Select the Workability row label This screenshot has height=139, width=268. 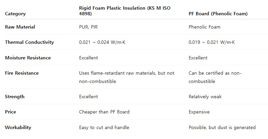[x=18, y=127]
